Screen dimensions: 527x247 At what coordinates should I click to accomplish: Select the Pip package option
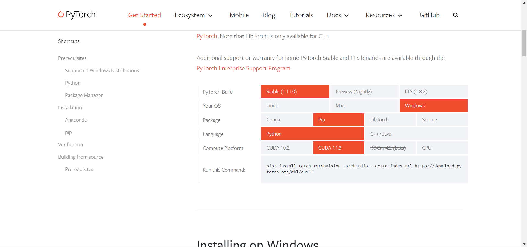pyautogui.click(x=338, y=120)
